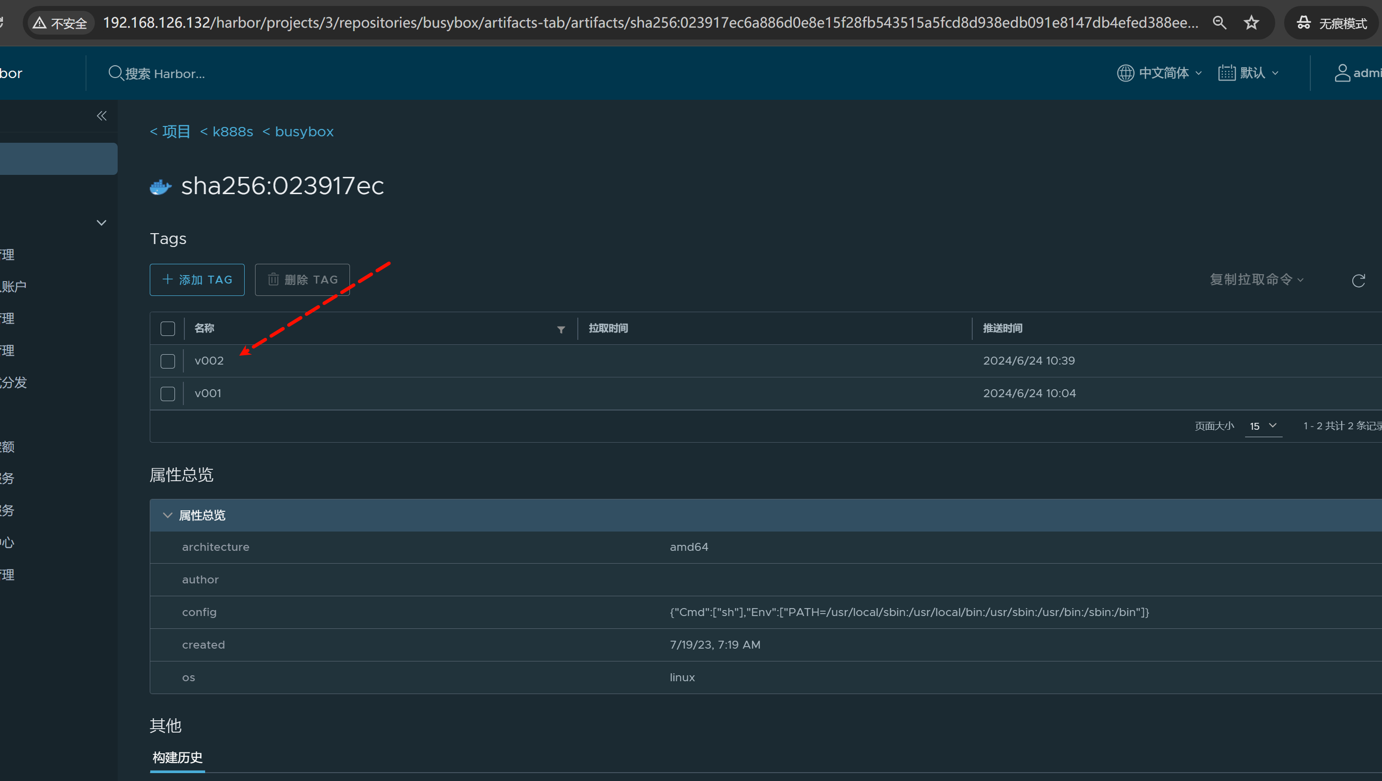Click the refresh tags icon
The width and height of the screenshot is (1382, 781).
(x=1358, y=281)
